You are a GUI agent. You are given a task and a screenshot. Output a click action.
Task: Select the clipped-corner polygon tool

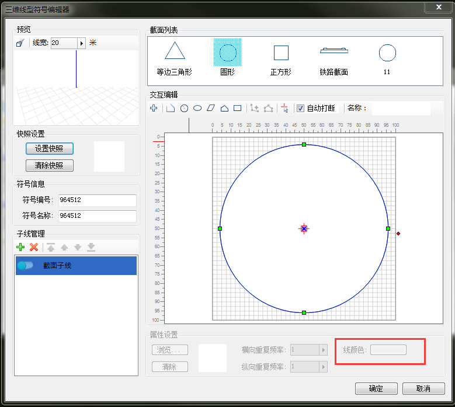pos(171,108)
